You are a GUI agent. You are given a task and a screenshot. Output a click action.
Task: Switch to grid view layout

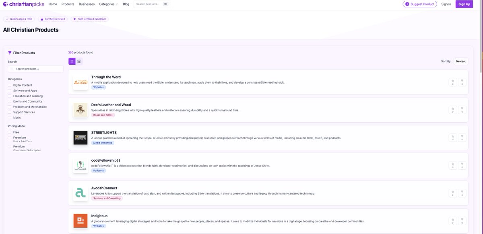pos(79,61)
